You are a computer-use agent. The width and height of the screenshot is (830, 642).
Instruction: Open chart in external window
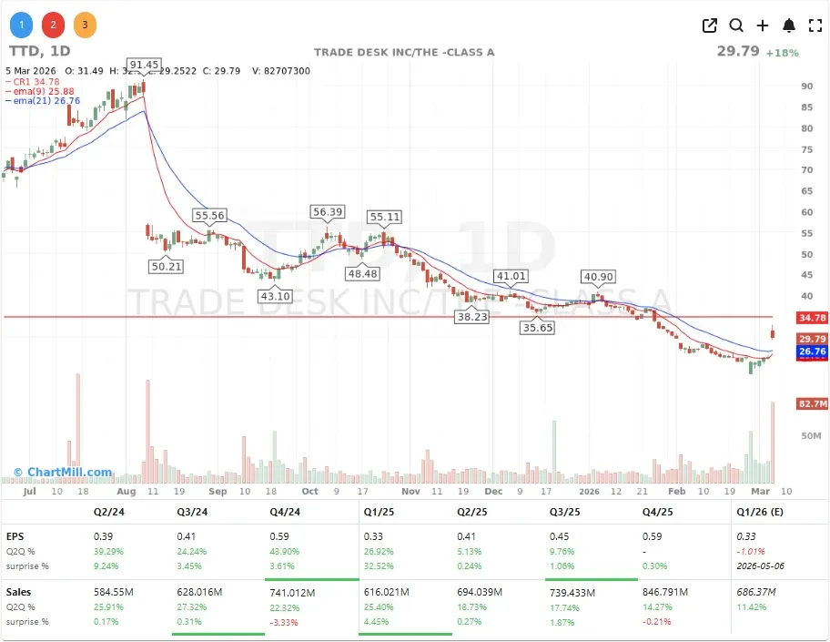(709, 25)
